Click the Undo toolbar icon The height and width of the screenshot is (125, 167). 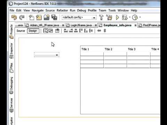[x=14, y=17]
